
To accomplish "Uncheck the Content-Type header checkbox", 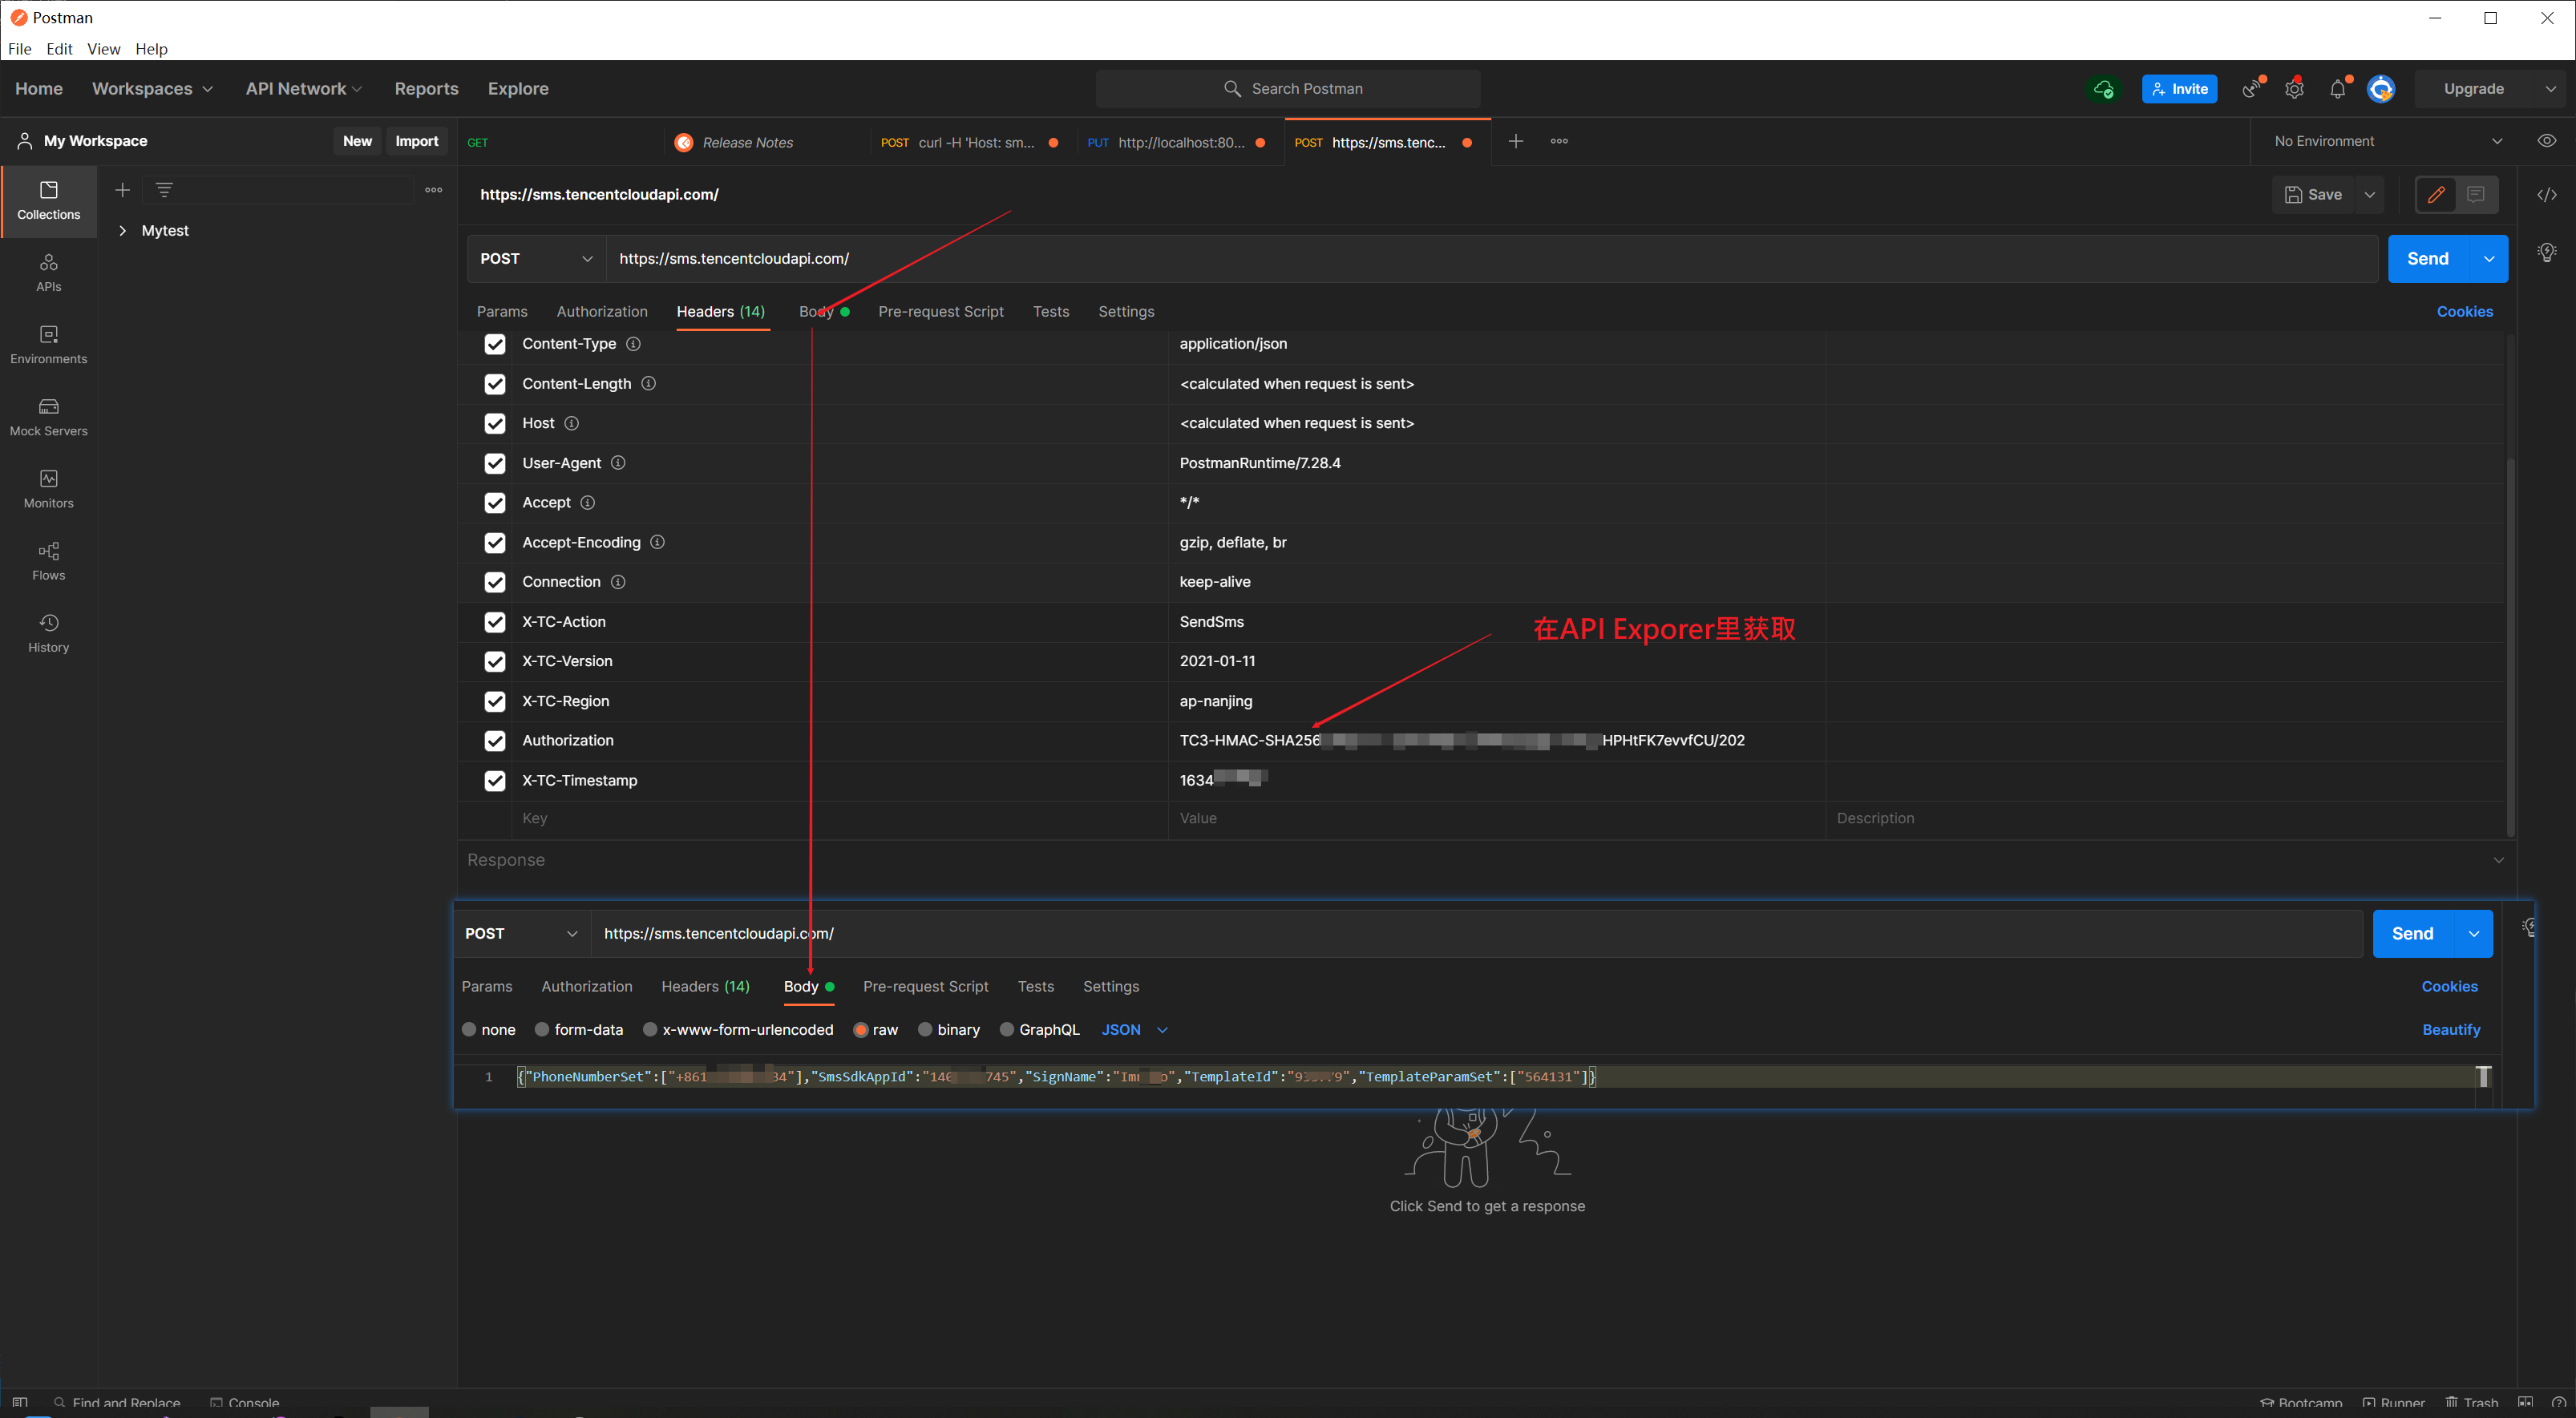I will 494,344.
